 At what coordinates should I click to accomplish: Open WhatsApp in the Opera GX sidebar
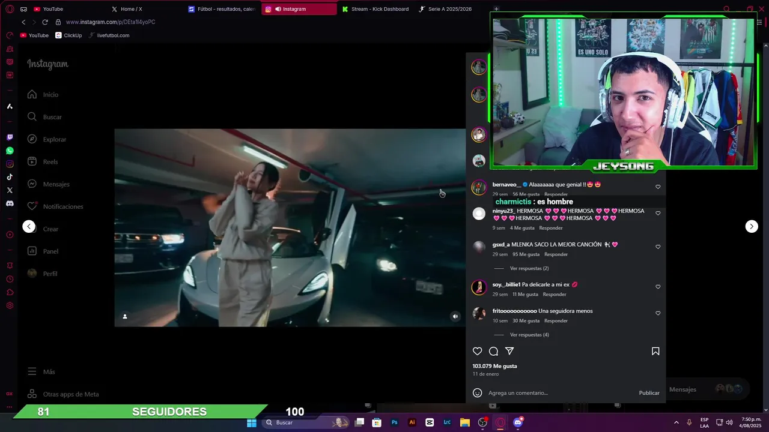coord(10,151)
